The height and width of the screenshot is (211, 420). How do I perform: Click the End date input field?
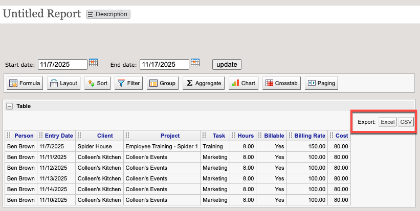[164, 65]
